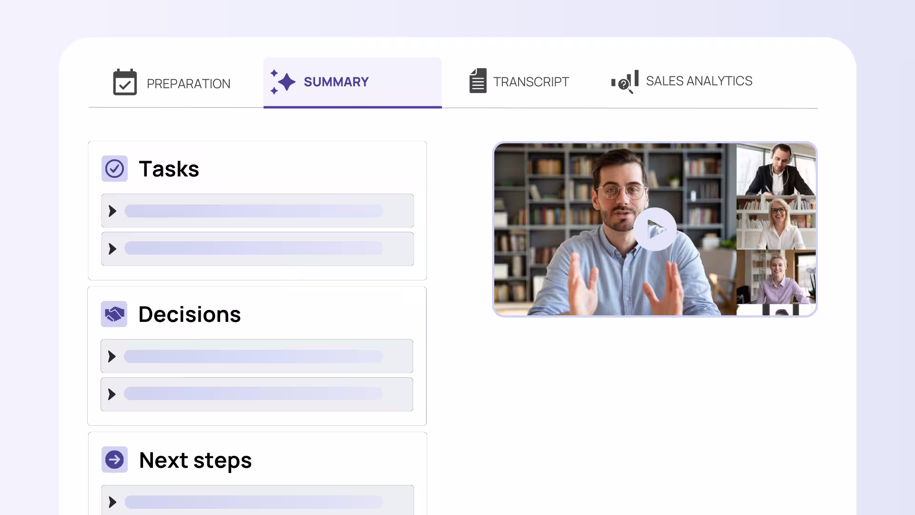Expand the first Tasks item arrow
Viewport: 915px width, 515px height.
point(112,211)
